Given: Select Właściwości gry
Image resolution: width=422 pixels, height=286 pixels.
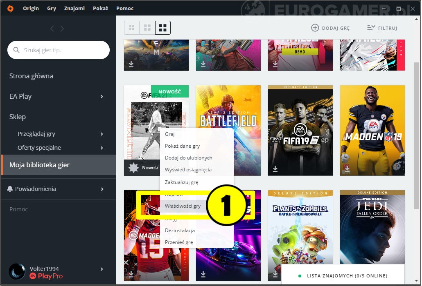Looking at the screenshot, I should (183, 206).
